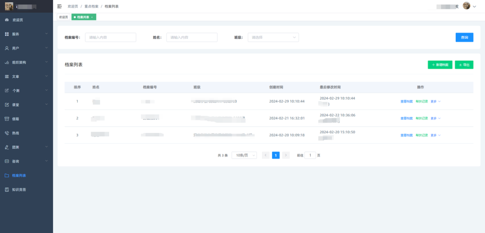
Task: Open 更多 dropdown for row 2
Action: pos(436,119)
